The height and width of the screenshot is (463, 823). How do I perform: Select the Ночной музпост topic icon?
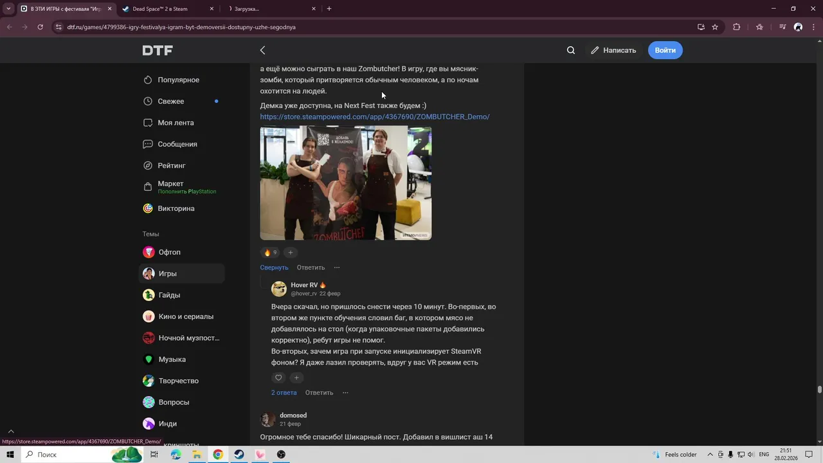(149, 338)
